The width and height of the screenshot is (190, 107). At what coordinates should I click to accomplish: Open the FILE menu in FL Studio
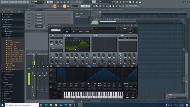pos(2,2)
